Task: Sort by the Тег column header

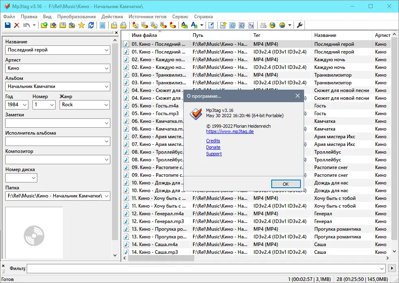Action: pos(281,35)
